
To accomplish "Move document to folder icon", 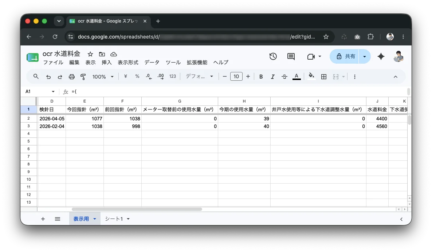I will [x=102, y=54].
